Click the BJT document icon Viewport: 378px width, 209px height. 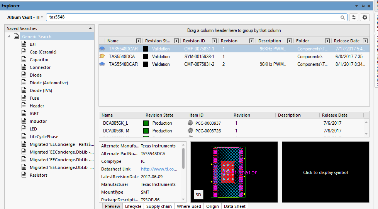(x=24, y=44)
